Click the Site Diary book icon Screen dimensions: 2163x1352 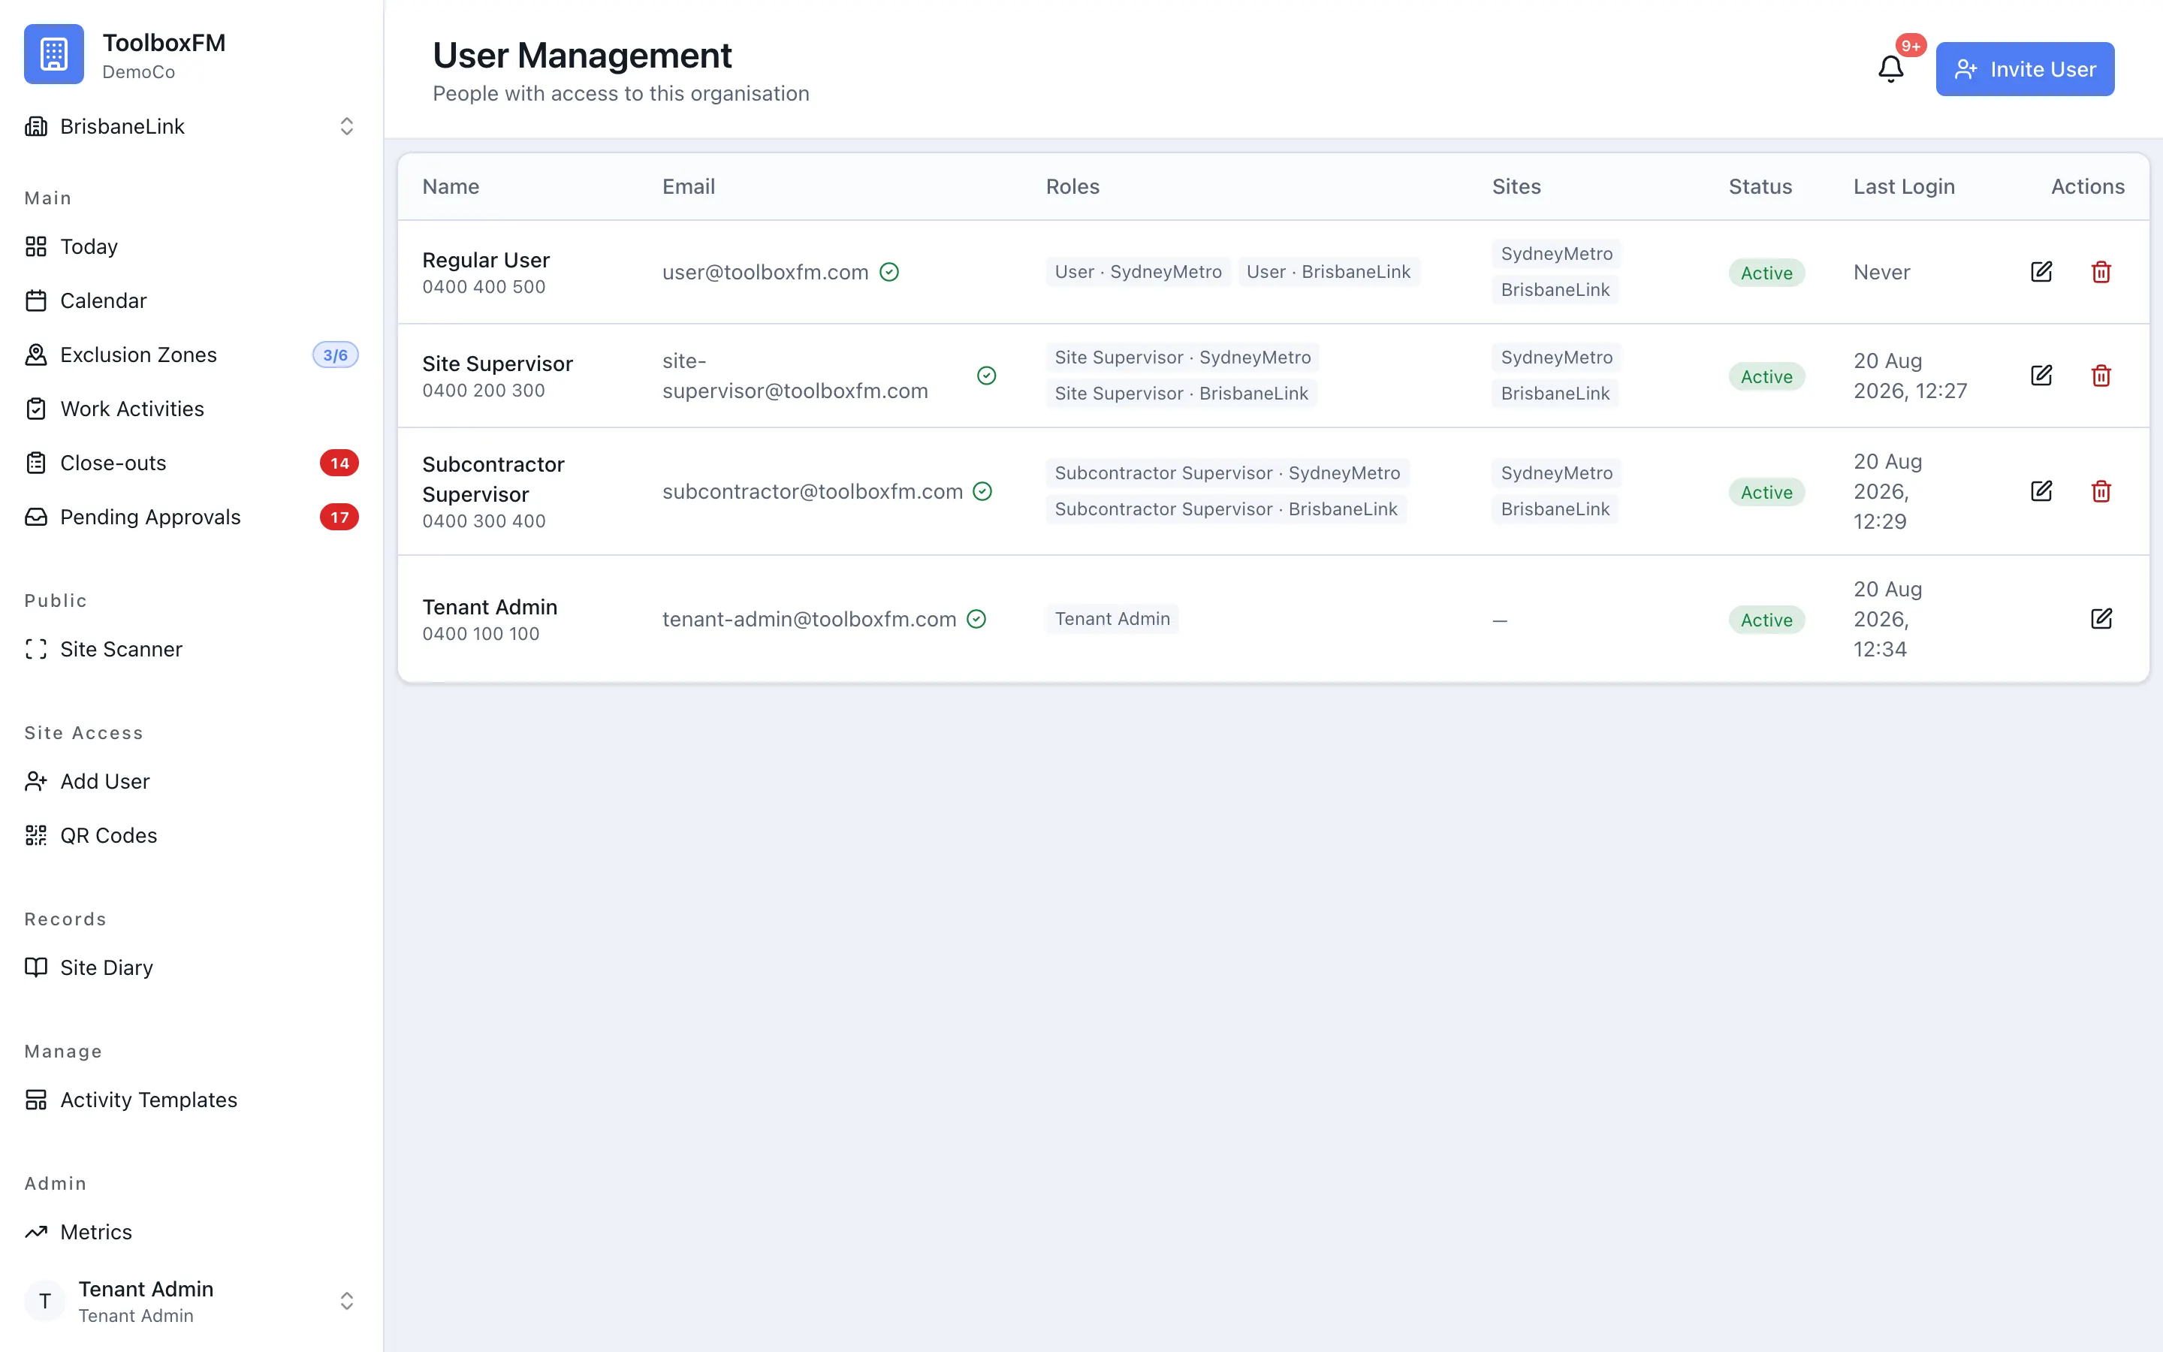(36, 967)
